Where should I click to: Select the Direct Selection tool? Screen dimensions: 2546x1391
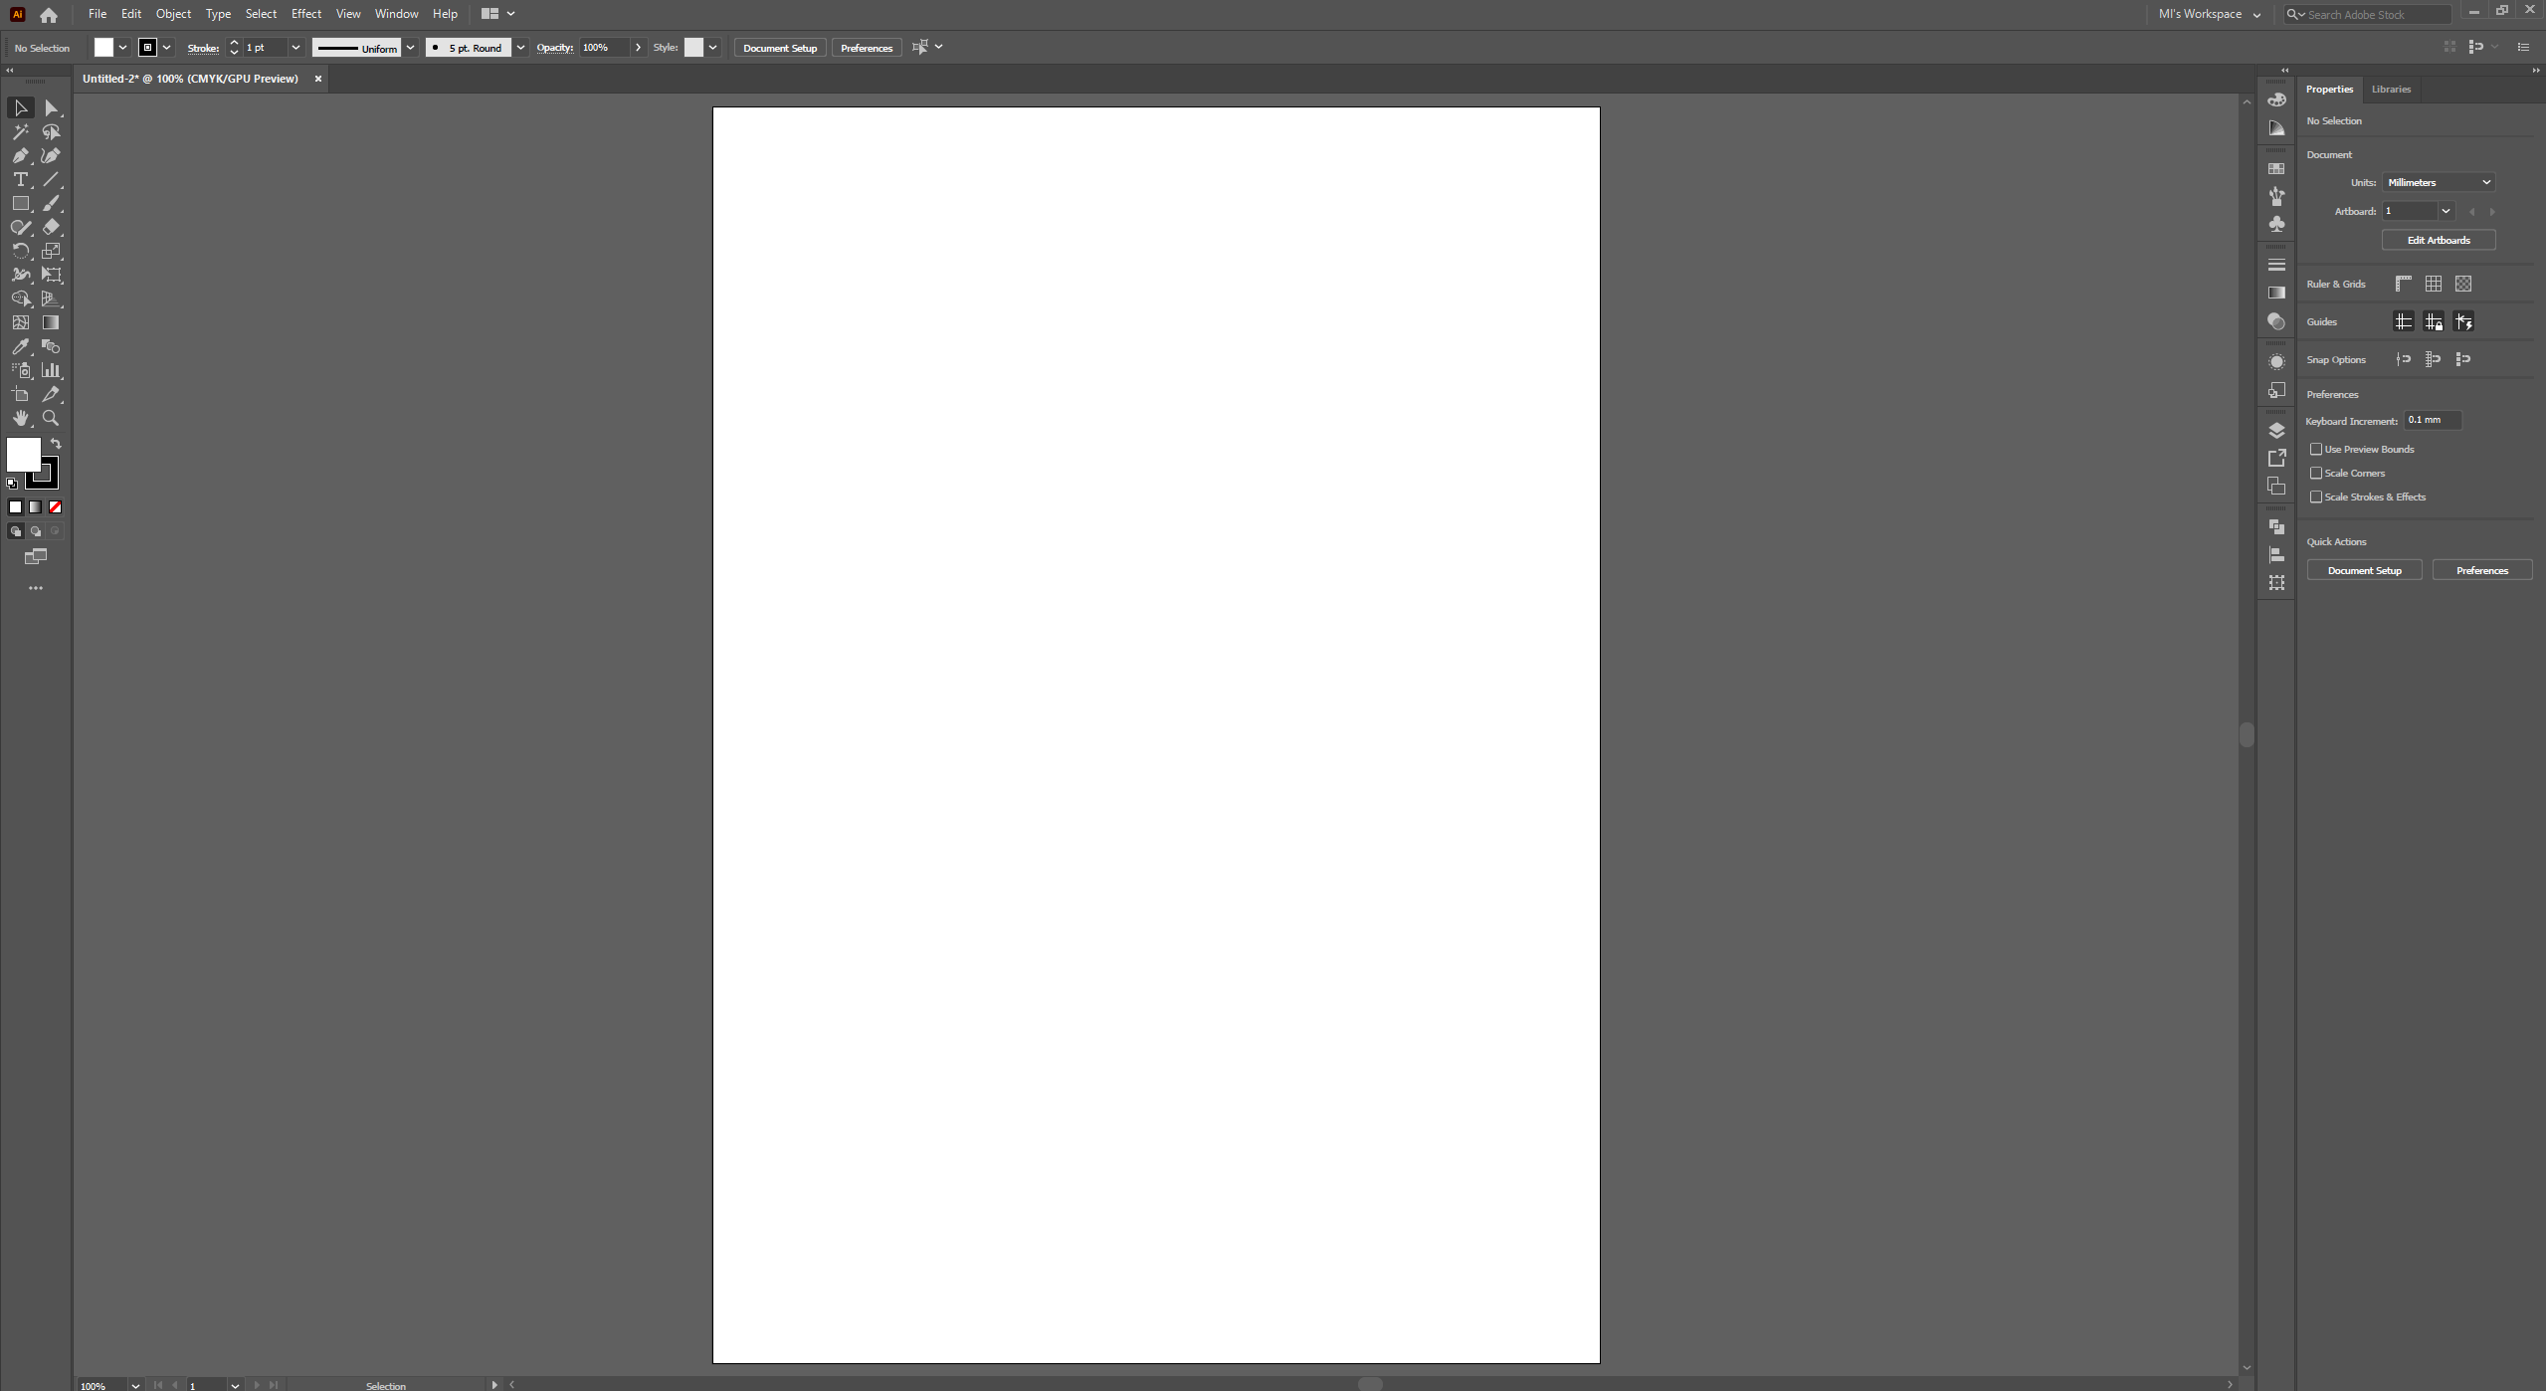point(52,107)
